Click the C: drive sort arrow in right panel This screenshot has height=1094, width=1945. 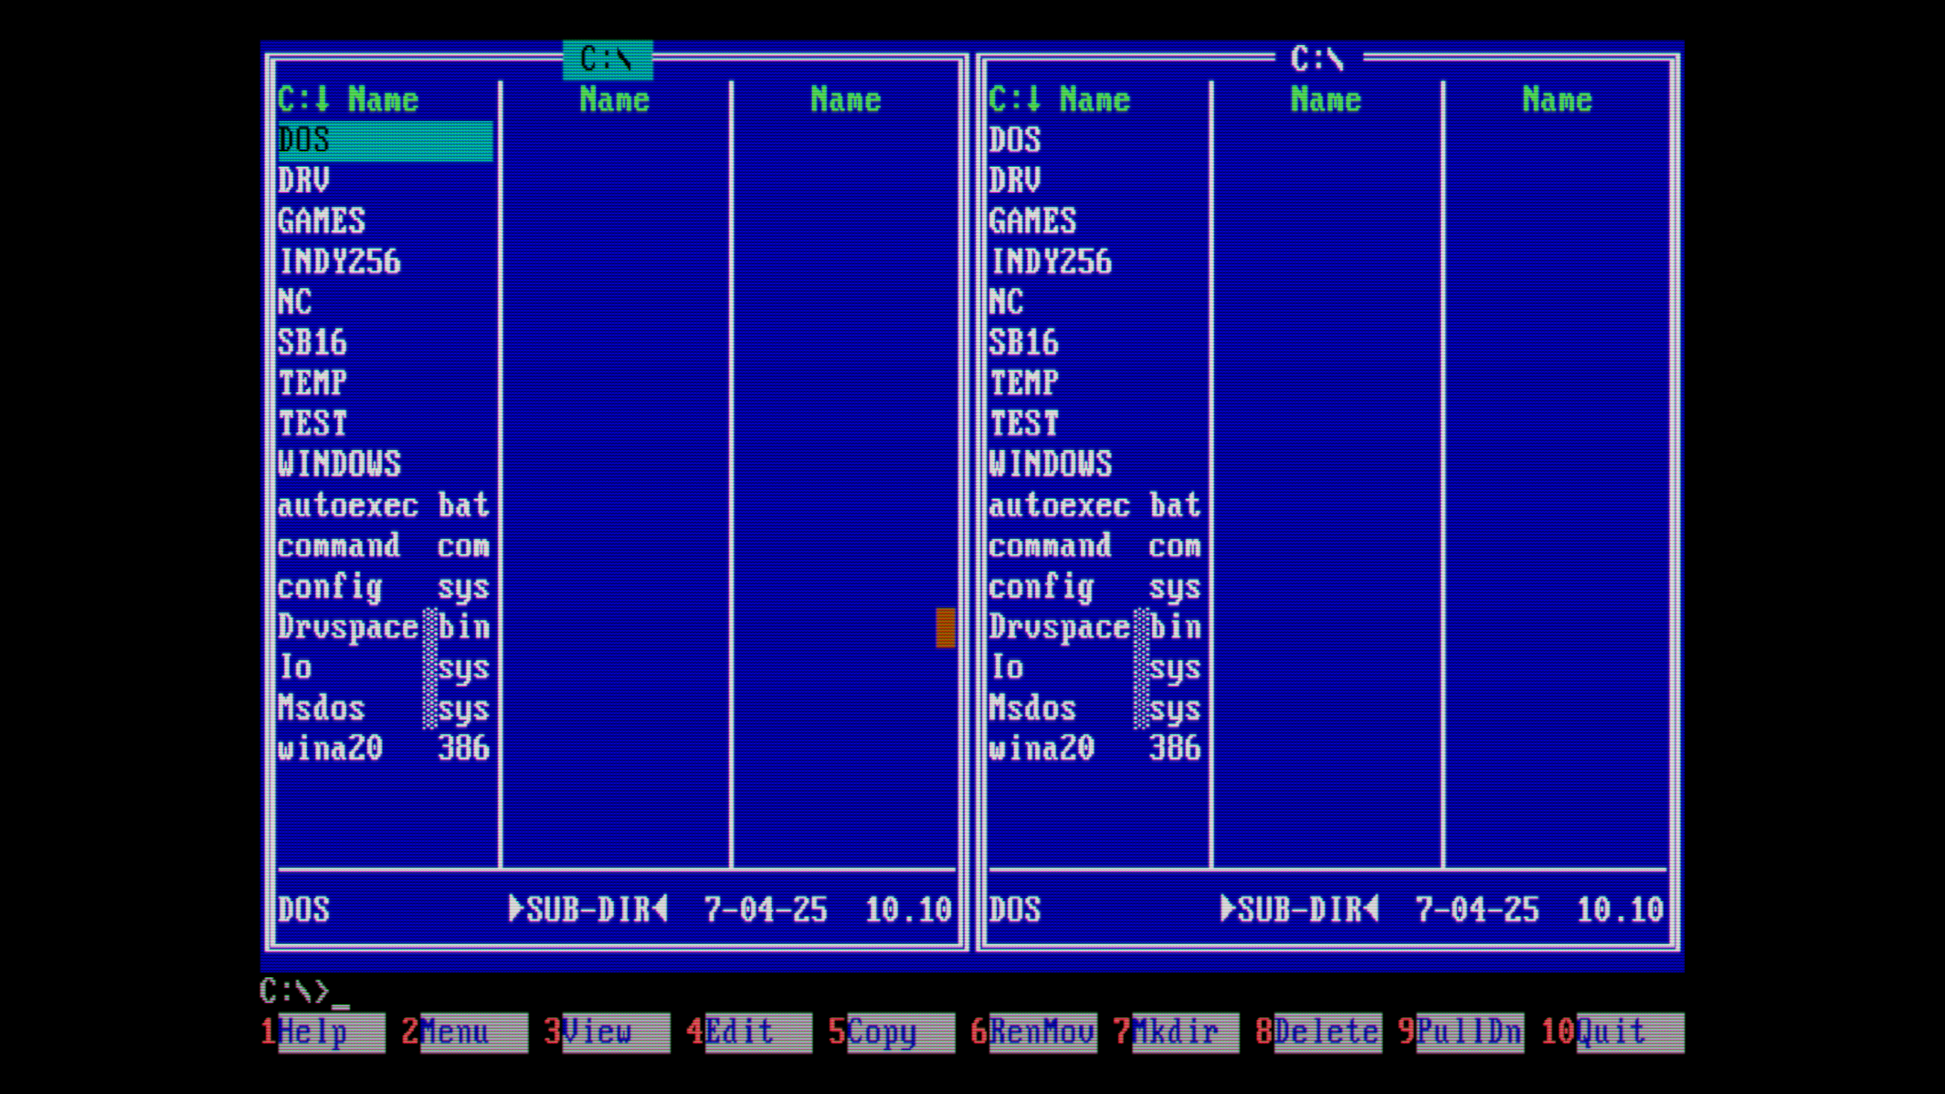(1014, 100)
